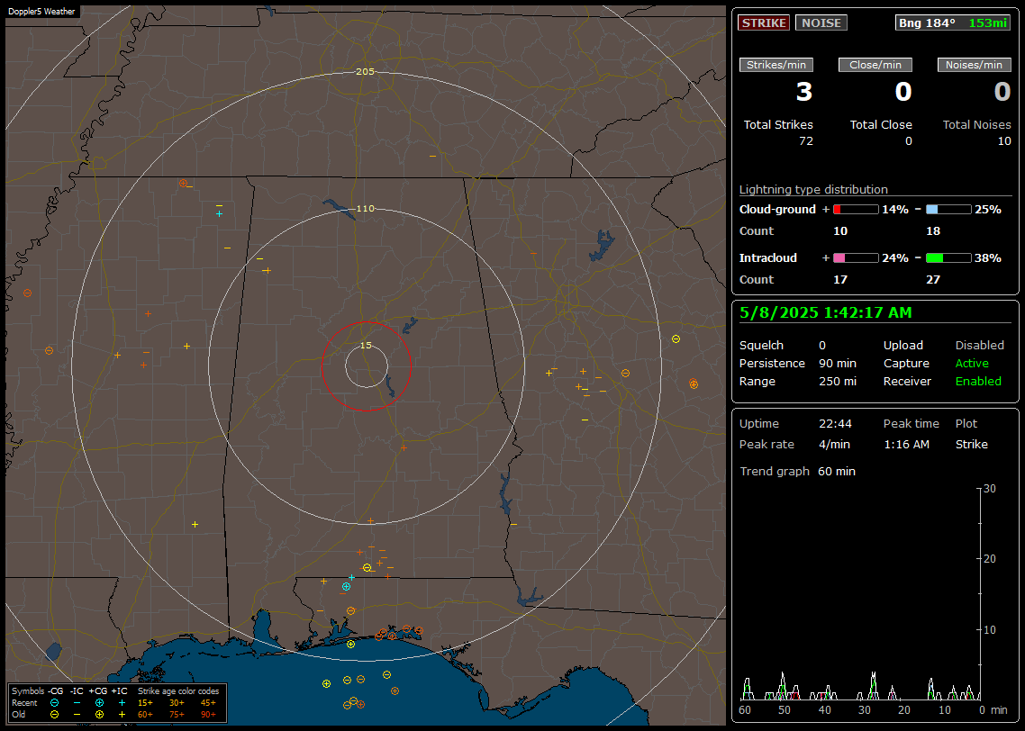The height and width of the screenshot is (731, 1025).
Task: Click the Doppler5 Weather title label
Action: 41,11
